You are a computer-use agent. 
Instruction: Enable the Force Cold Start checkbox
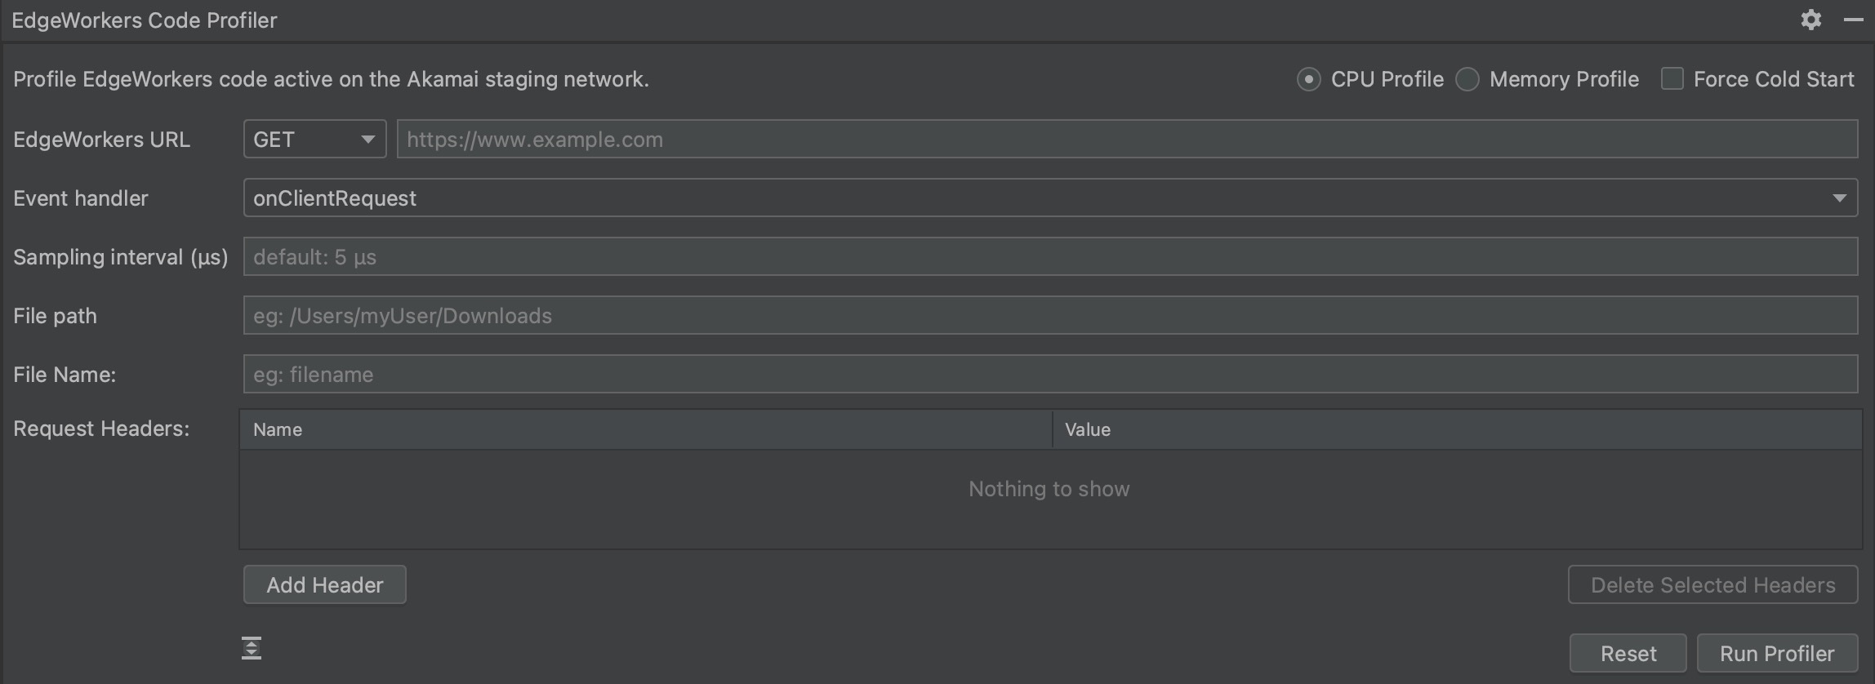(1672, 79)
